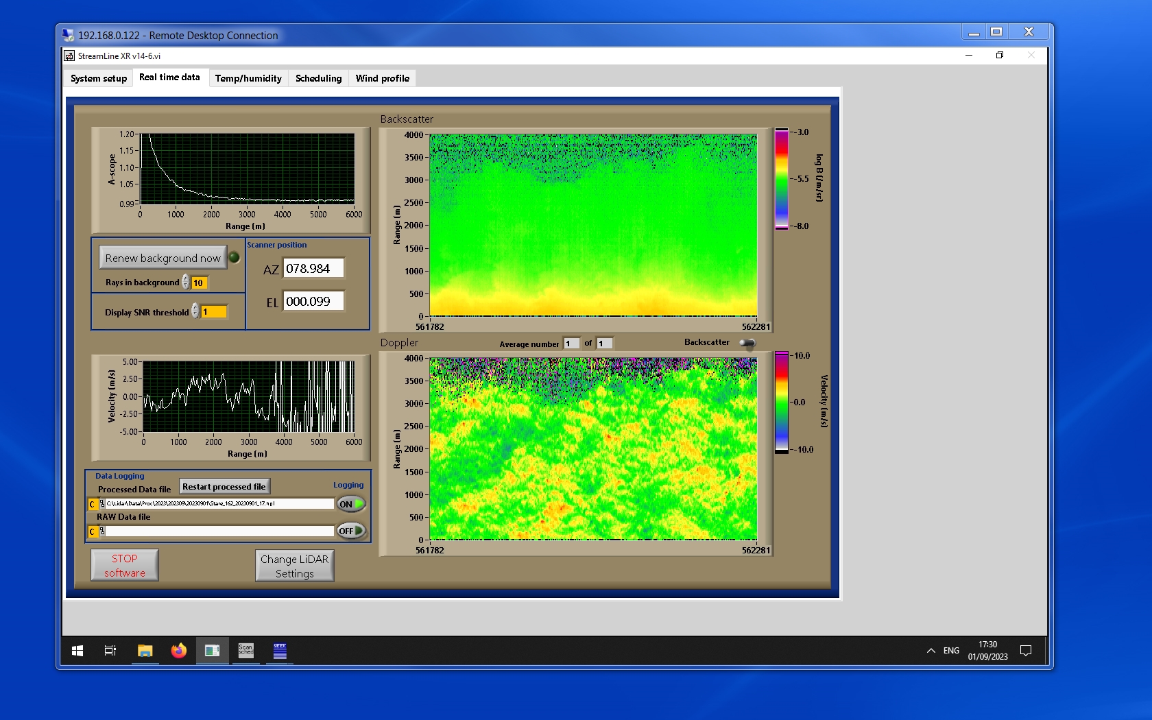Open the Temp/humidity tab

point(248,78)
